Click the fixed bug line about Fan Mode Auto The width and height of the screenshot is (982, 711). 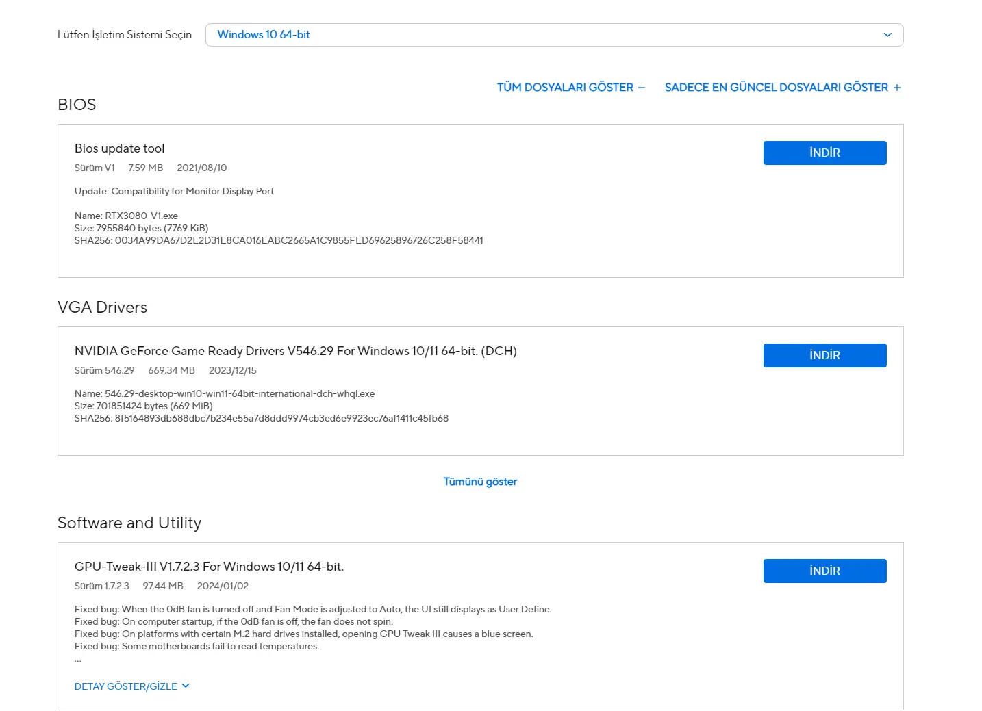[x=313, y=609]
